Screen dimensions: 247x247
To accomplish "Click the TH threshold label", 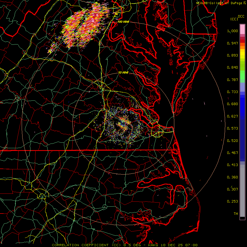I will (x=236, y=214).
